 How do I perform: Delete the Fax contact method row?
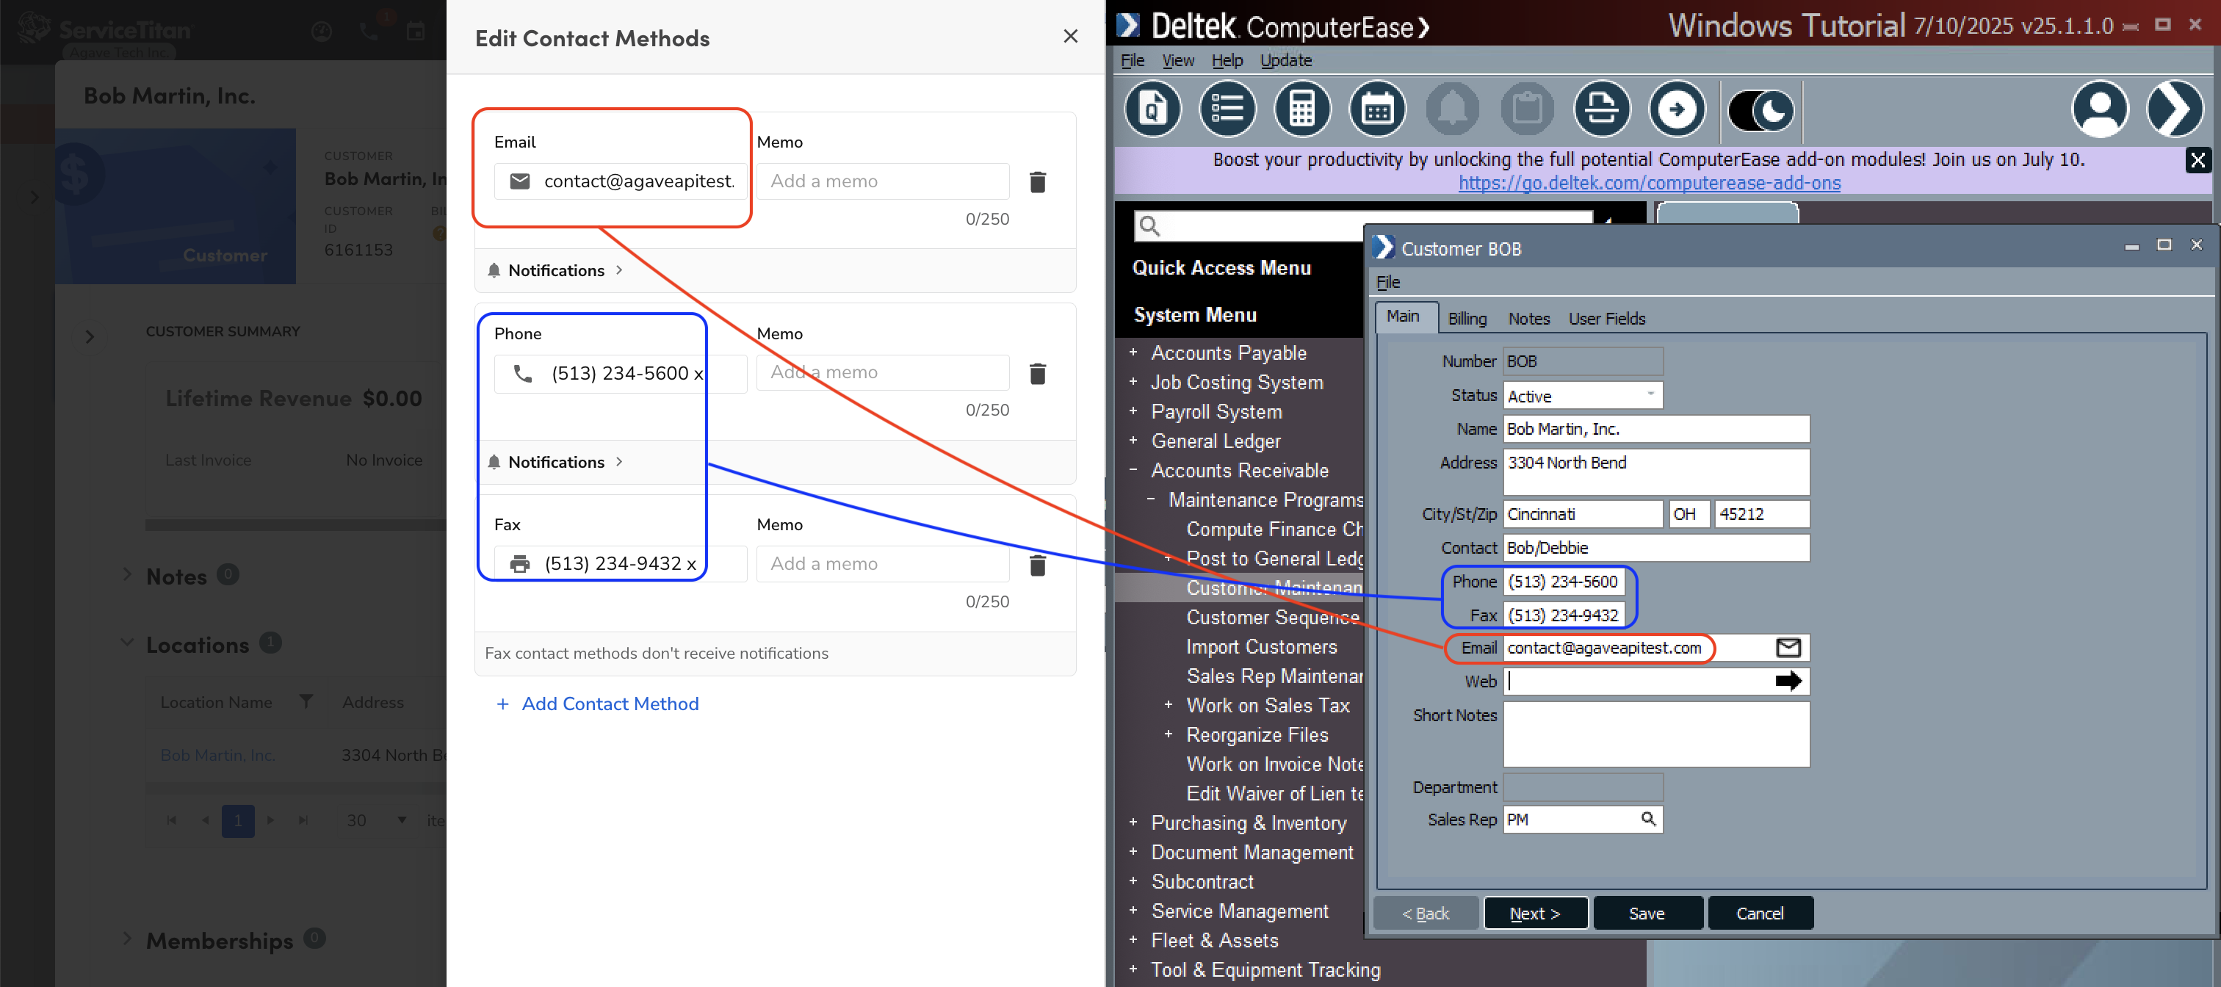1037,565
